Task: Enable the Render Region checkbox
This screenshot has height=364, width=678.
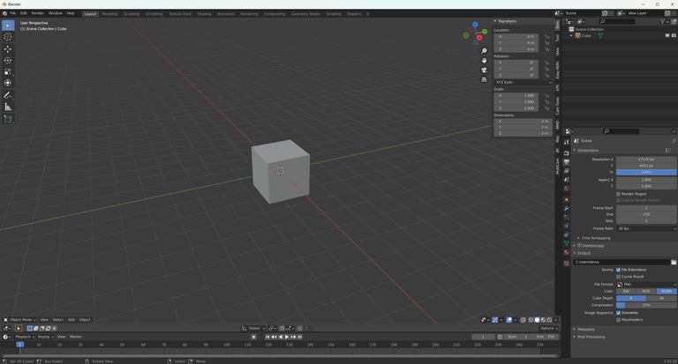Action: coord(618,194)
